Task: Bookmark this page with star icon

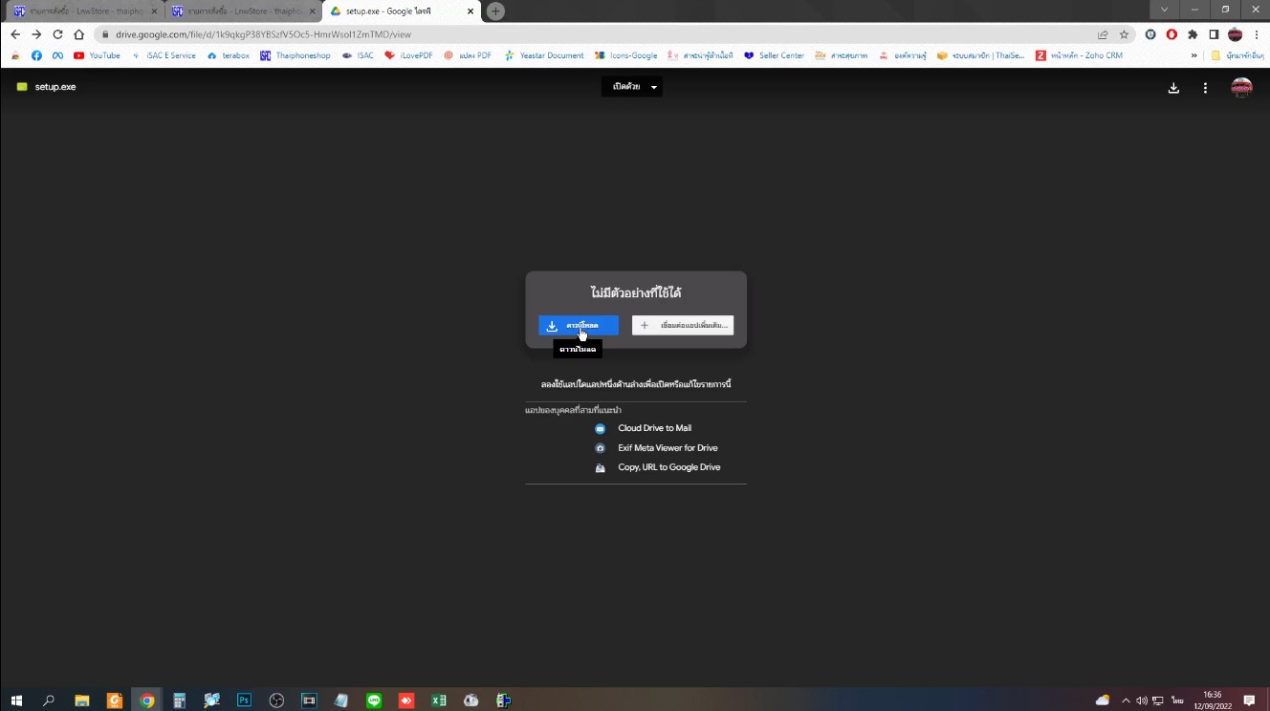Action: [1125, 34]
